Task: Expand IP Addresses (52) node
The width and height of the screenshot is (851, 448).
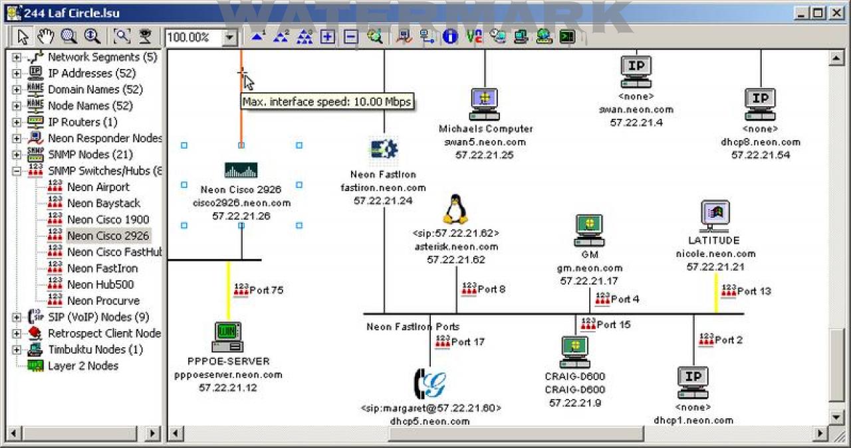Action: pyautogui.click(x=17, y=73)
